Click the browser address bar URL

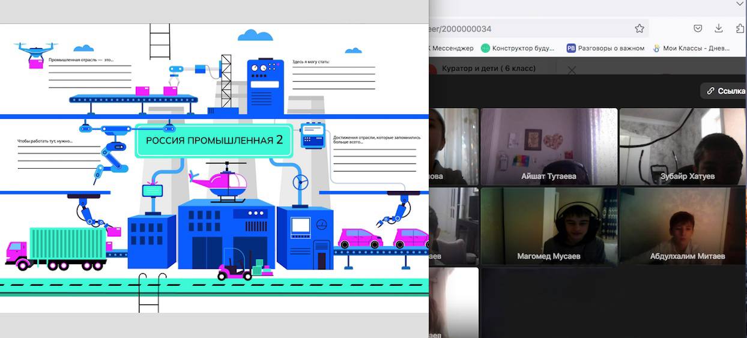pyautogui.click(x=462, y=29)
